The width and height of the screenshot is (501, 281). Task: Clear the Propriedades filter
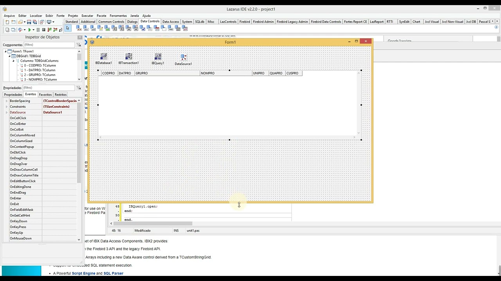[79, 88]
